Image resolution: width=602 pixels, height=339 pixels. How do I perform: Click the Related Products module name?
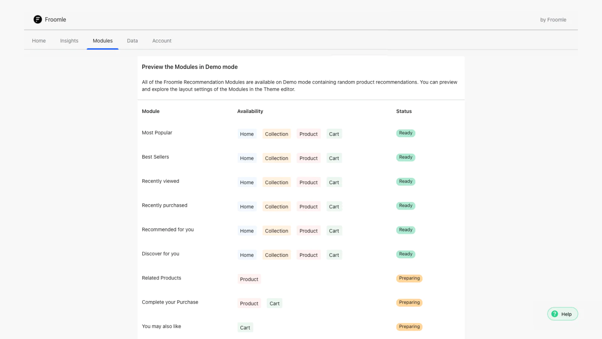(x=161, y=278)
